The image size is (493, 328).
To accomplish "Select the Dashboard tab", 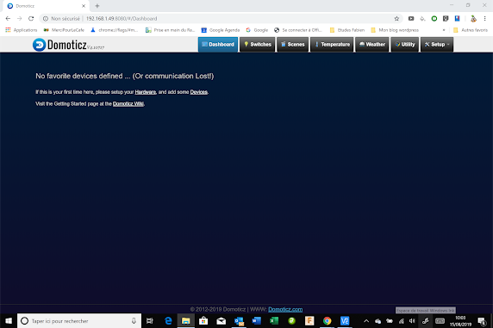I will (x=218, y=44).
